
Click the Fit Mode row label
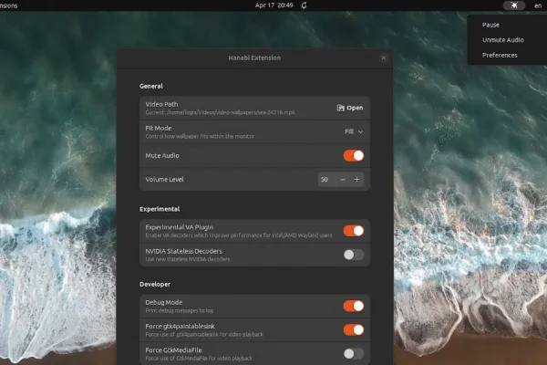[x=159, y=128]
